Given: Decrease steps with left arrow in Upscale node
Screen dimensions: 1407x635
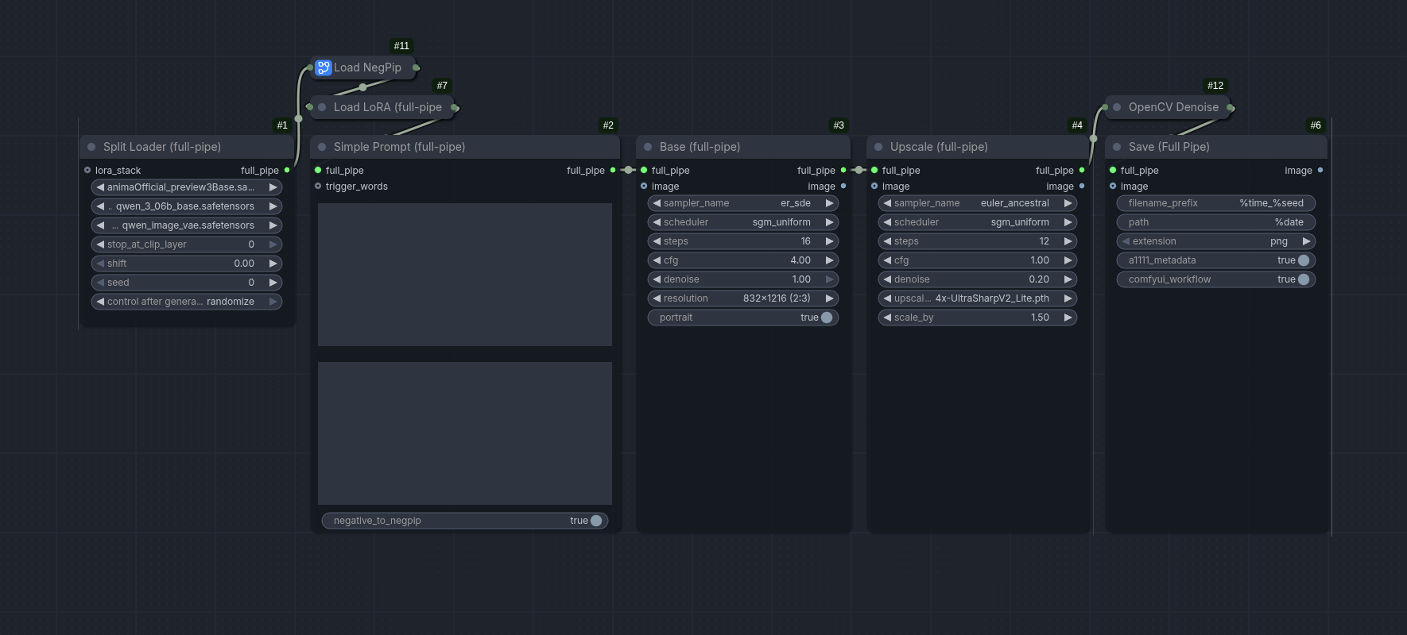Looking at the screenshot, I should 887,241.
